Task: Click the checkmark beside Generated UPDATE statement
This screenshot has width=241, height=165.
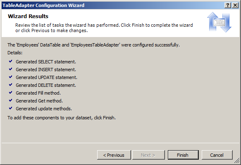Action: pyautogui.click(x=10, y=77)
